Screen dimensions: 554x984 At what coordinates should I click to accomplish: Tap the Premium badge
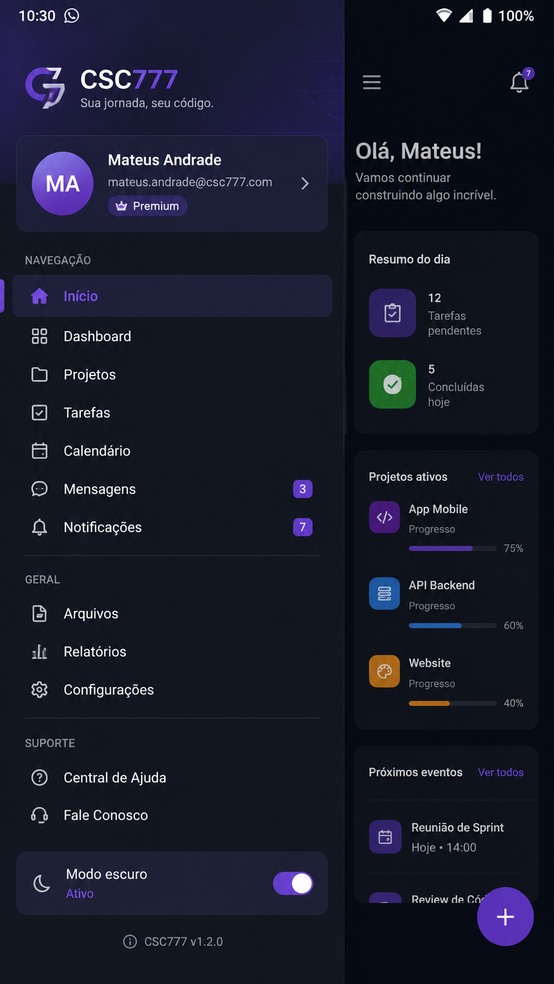click(x=148, y=206)
